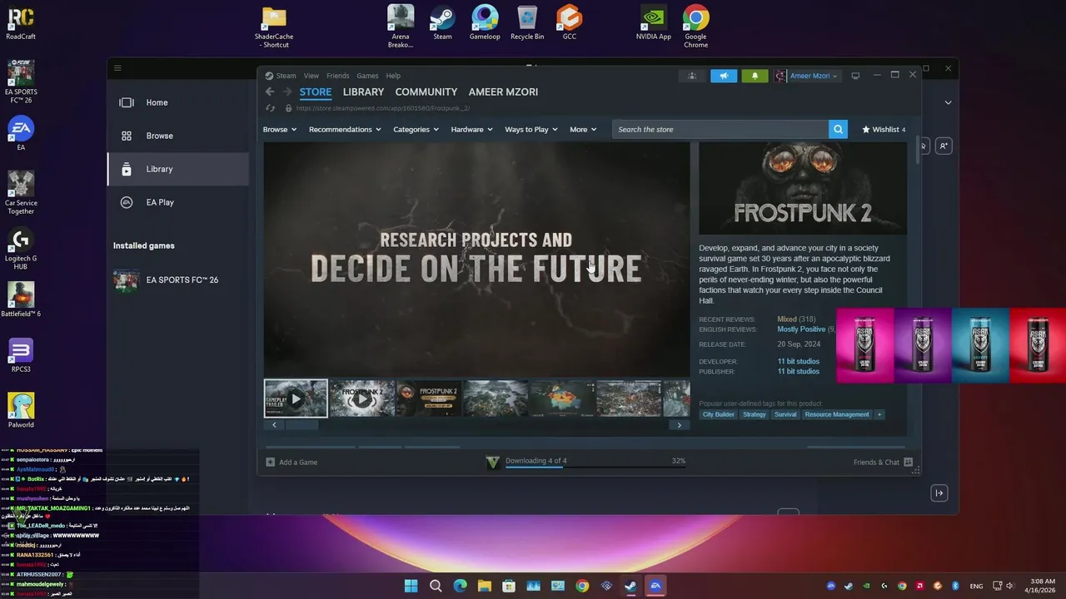The height and width of the screenshot is (599, 1066).
Task: Switch to the LIBRARY tab in Steam
Action: pos(363,92)
